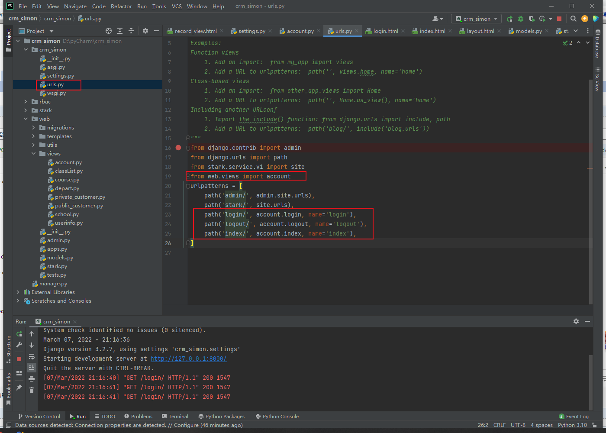Open the crm_simon run configuration dropdown
The image size is (606, 433).
476,19
